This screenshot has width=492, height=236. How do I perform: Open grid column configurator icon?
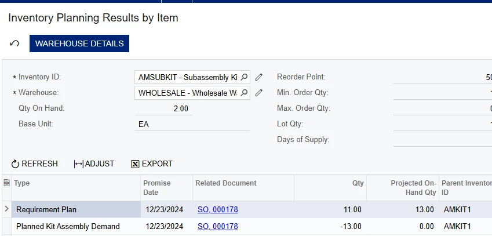pos(6,183)
